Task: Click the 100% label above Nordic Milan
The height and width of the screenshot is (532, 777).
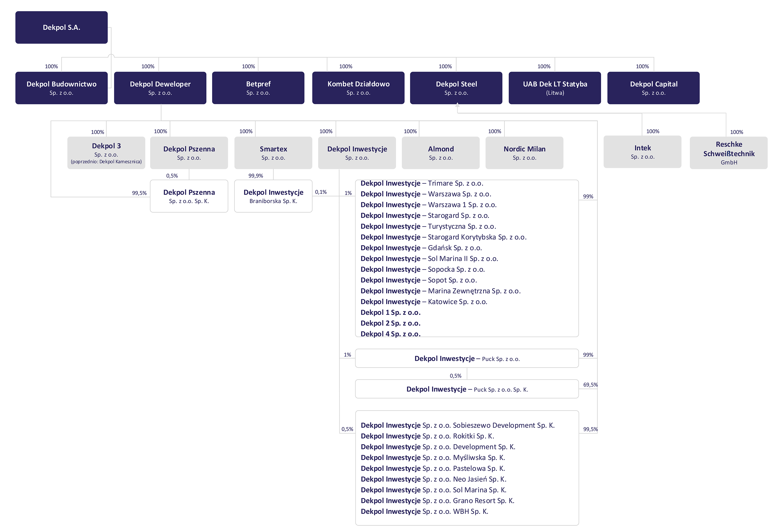Action: coord(494,131)
